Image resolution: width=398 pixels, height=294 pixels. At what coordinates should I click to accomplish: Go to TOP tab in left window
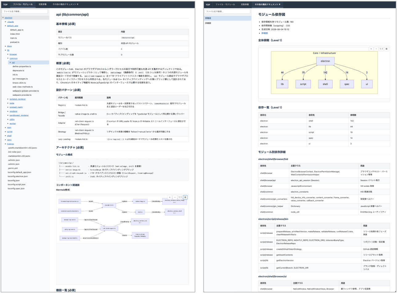click(x=5, y=5)
